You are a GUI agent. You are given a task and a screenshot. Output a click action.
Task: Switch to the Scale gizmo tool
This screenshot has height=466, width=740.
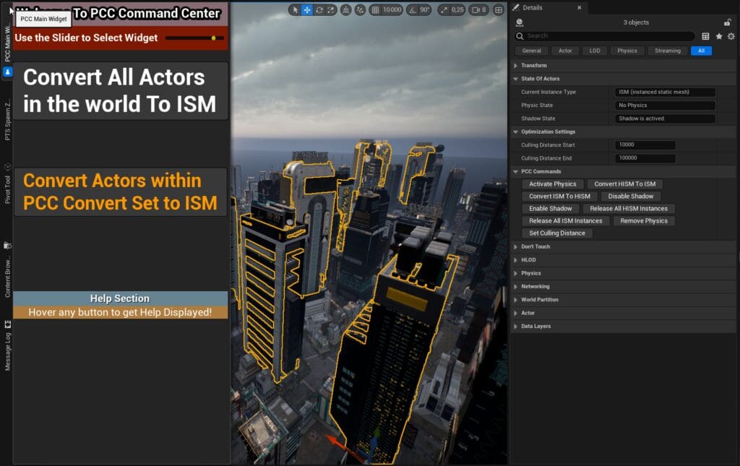[x=331, y=10]
